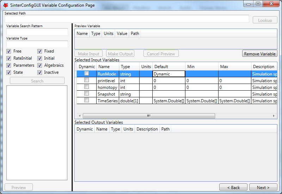Screen dimensions: 282x194
Task: Select the RunMode name cell
Action: point(108,74)
